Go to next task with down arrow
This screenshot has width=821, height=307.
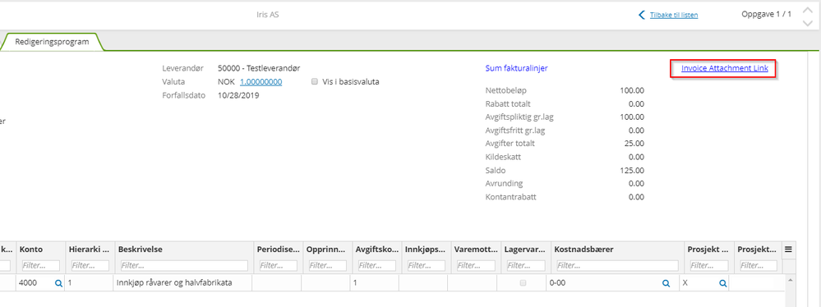(x=807, y=23)
